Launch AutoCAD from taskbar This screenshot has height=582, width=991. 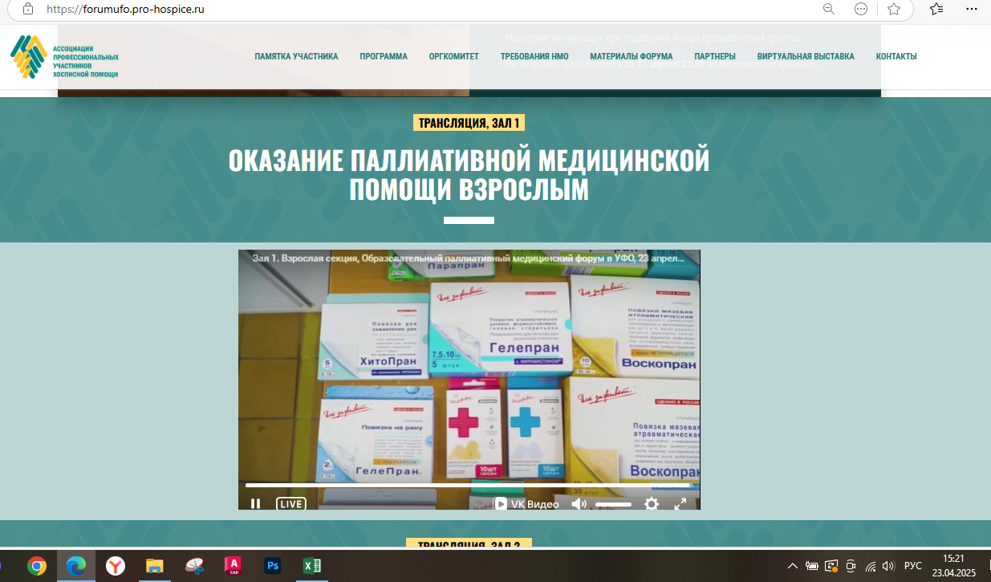click(234, 566)
